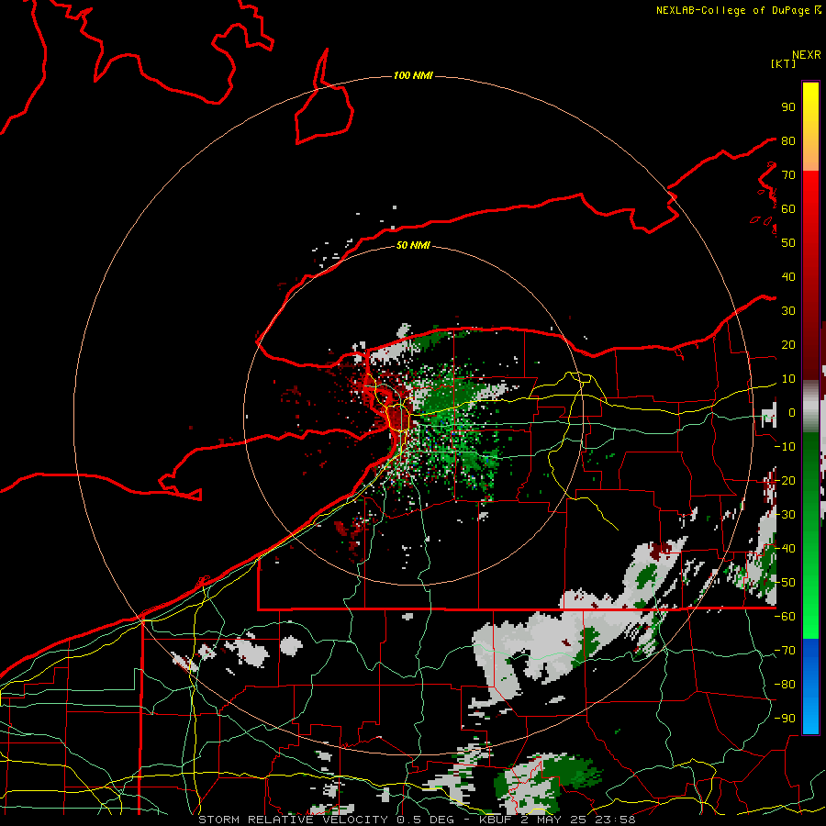Image resolution: width=826 pixels, height=826 pixels.
Task: Click the 50 value on the velocity scale
Action: click(x=788, y=243)
